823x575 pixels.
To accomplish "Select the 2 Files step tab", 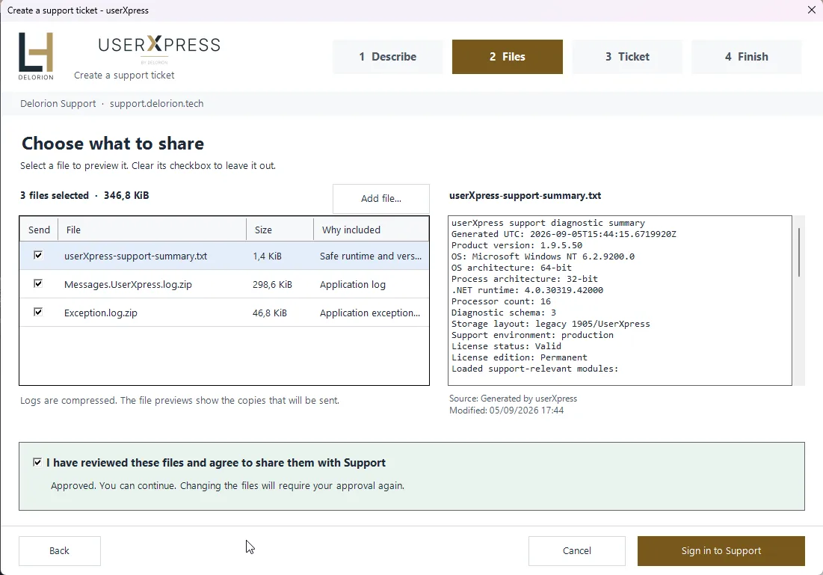I will 507,57.
